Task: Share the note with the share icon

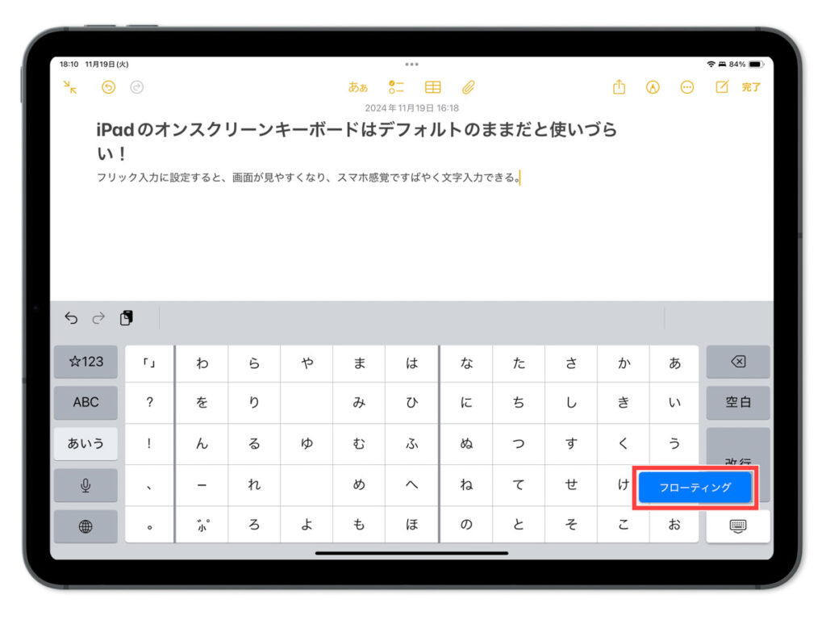Action: (619, 86)
